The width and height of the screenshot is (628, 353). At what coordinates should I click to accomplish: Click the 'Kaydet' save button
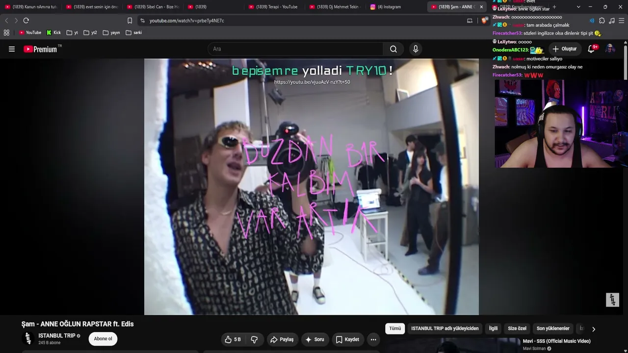click(x=347, y=339)
